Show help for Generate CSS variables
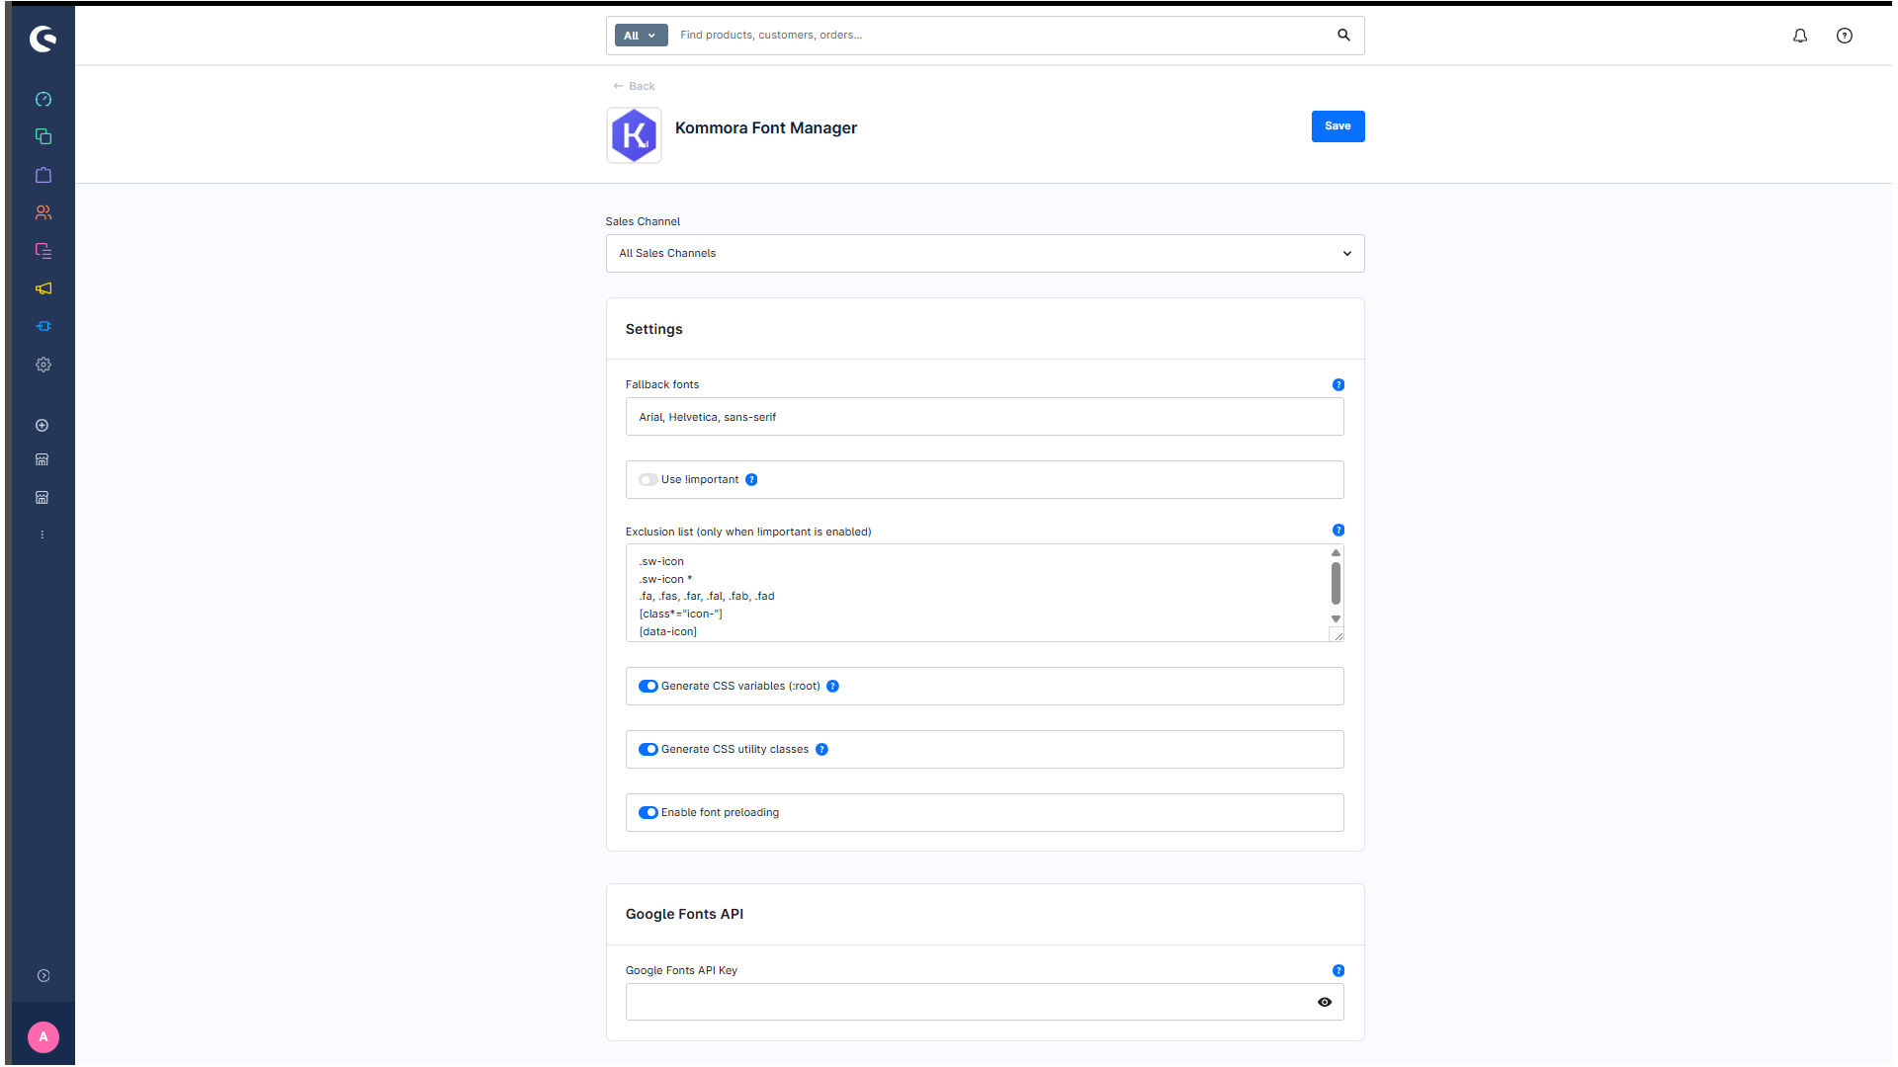Image resolution: width=1898 pixels, height=1067 pixels. 832,687
